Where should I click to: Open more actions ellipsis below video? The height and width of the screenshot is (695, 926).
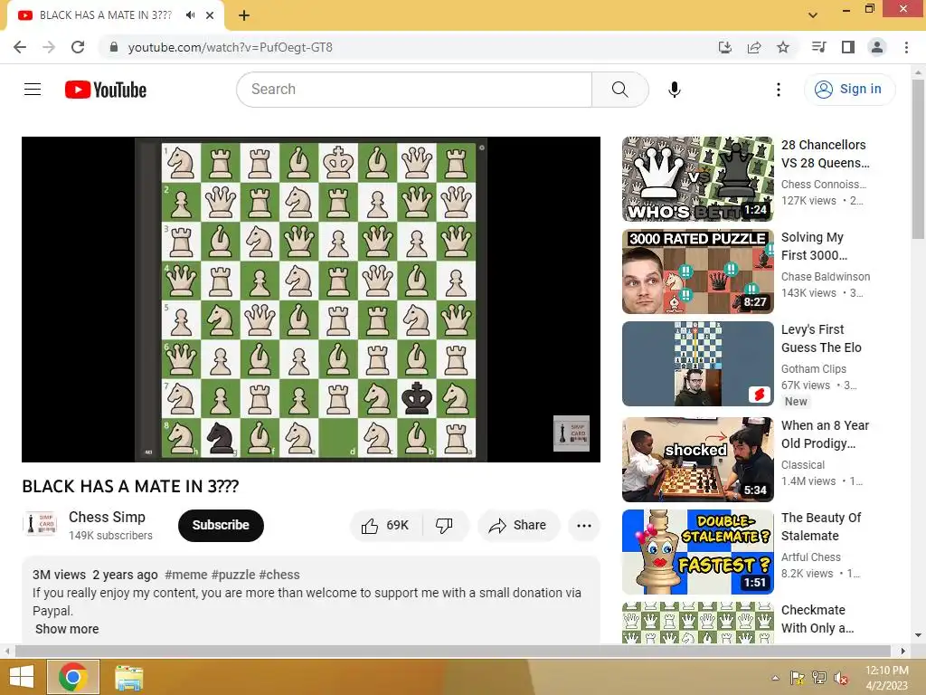click(x=584, y=526)
